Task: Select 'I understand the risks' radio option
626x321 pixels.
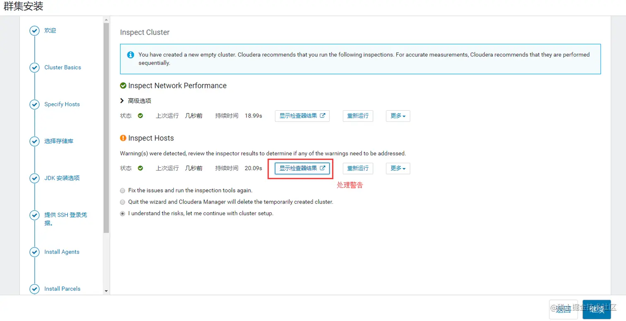Action: 122,214
